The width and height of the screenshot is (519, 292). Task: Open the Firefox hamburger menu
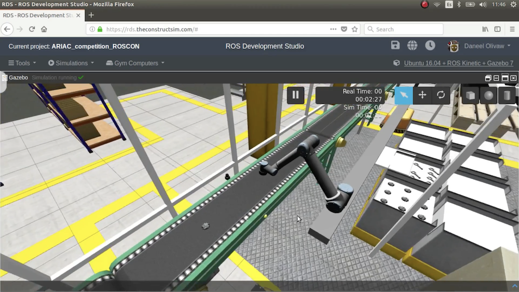click(512, 29)
